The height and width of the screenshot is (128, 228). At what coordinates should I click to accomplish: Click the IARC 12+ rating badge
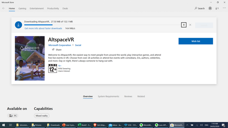[53, 68]
